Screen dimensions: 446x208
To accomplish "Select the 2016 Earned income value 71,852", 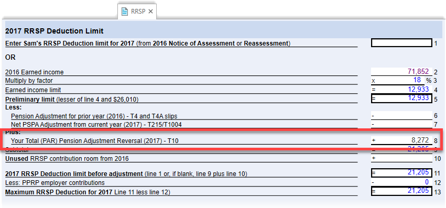I will pyautogui.click(x=418, y=72).
